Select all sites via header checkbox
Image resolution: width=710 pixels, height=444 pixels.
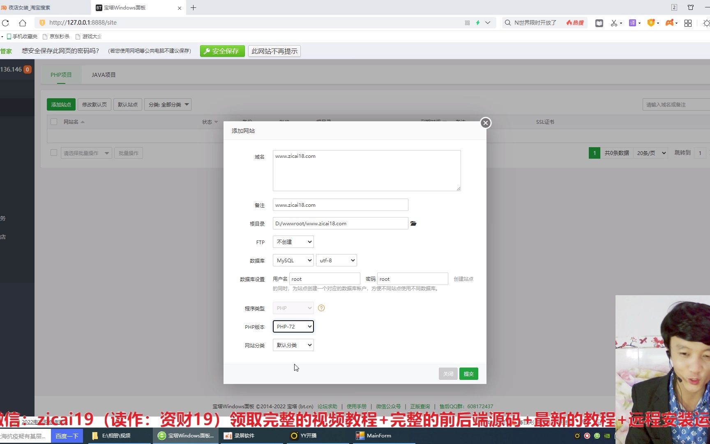54,122
